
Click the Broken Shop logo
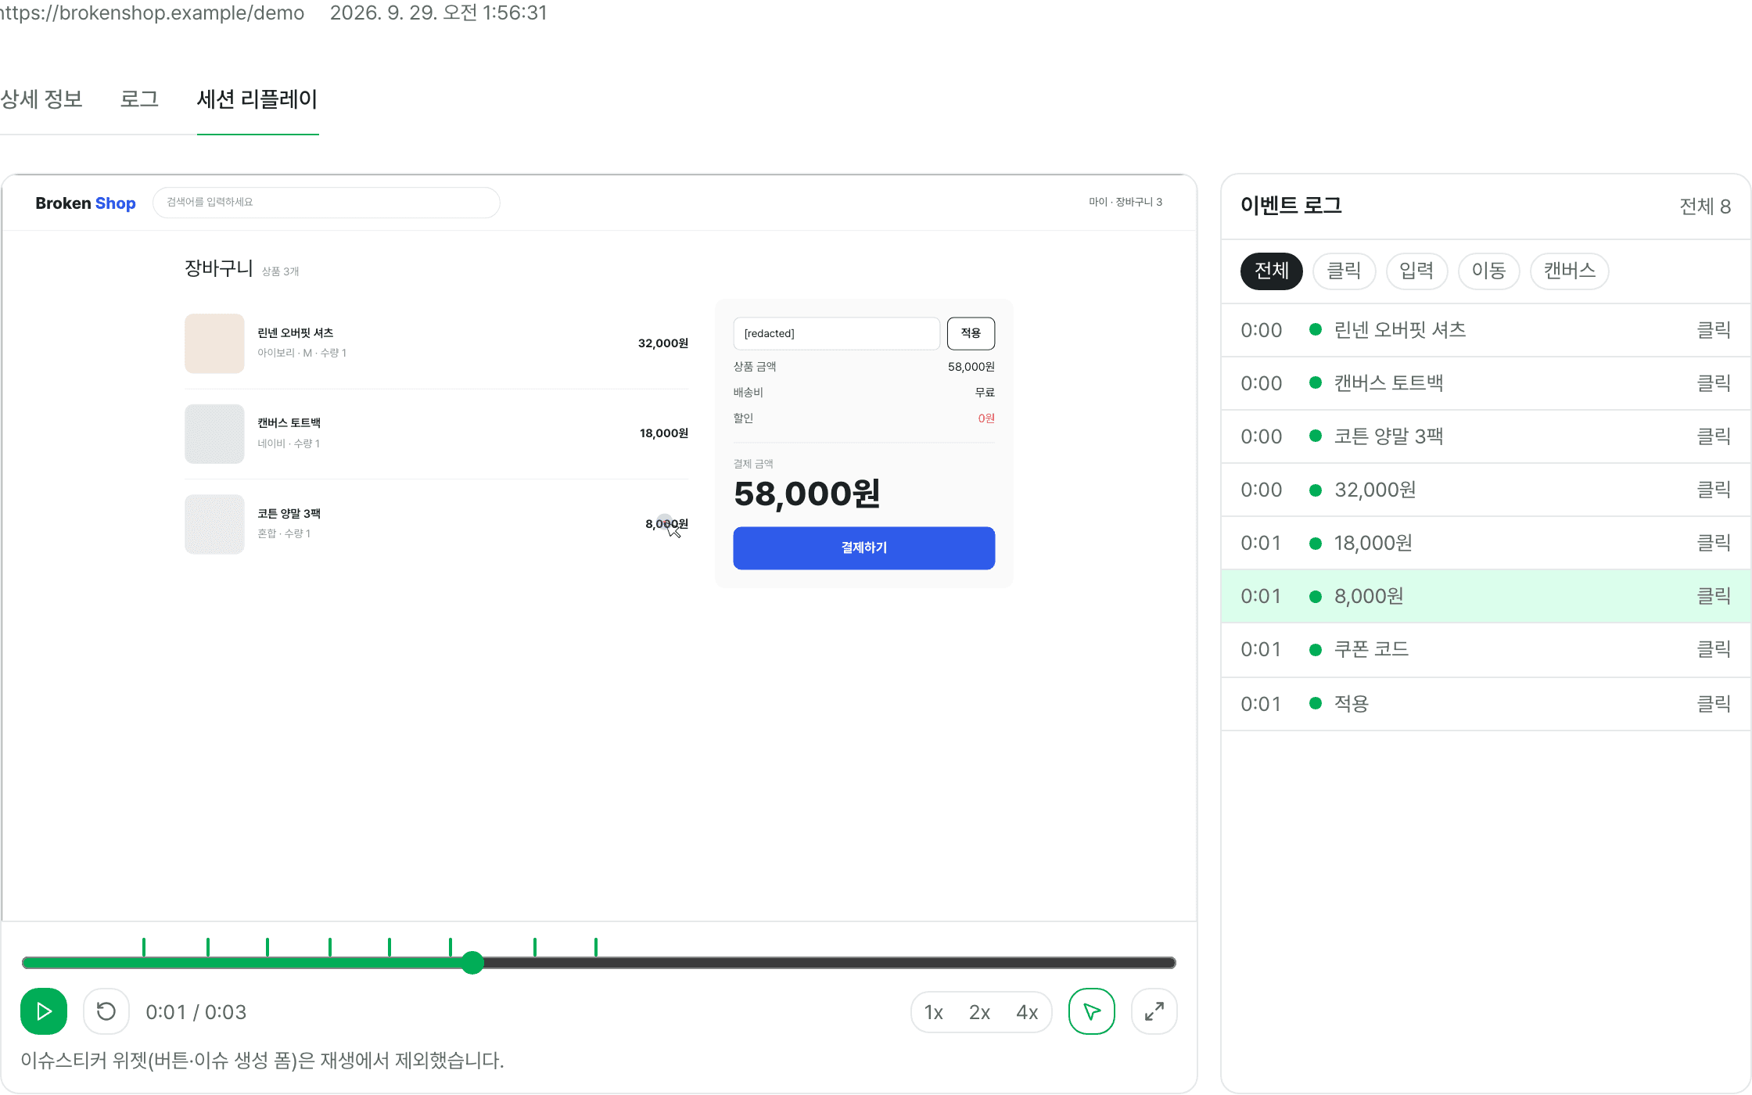(85, 203)
